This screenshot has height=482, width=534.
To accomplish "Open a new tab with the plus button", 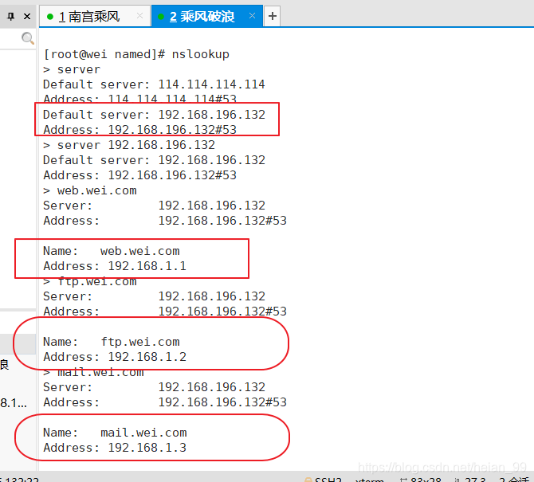I will 272,16.
